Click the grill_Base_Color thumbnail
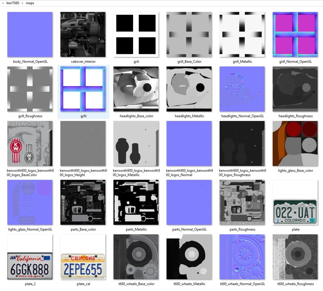The width and height of the screenshot is (323, 291). coord(189,34)
